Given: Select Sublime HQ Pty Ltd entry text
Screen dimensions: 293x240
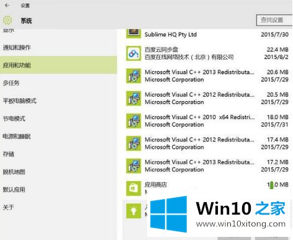Looking at the screenshot, I should 171,35.
